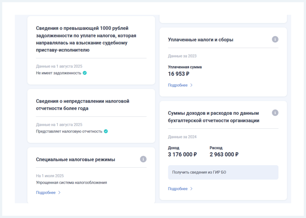The width and height of the screenshot is (306, 218).
Task: Expand chevron after Подробнее under ГИР БО button
Action: coord(192,188)
